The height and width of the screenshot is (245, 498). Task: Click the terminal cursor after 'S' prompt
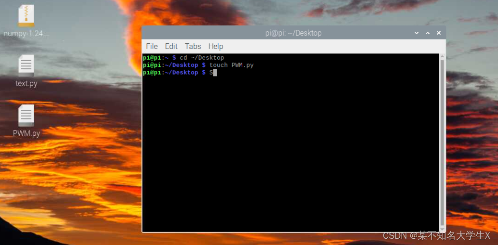(215, 73)
